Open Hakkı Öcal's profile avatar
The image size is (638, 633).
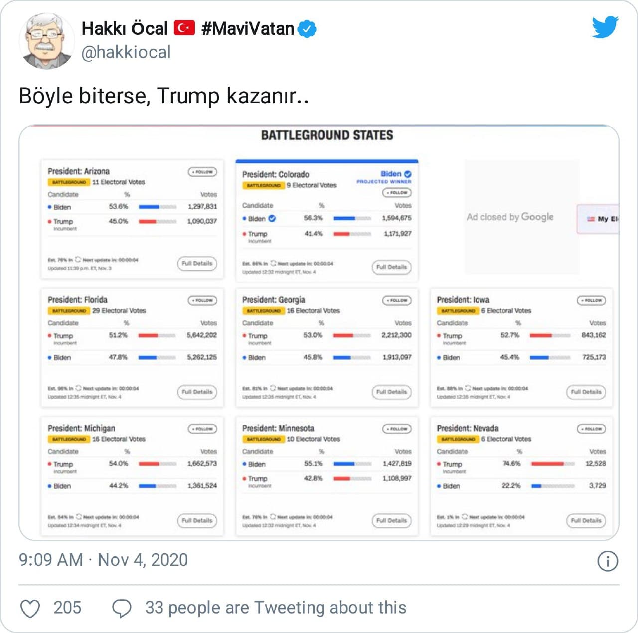pyautogui.click(x=46, y=41)
